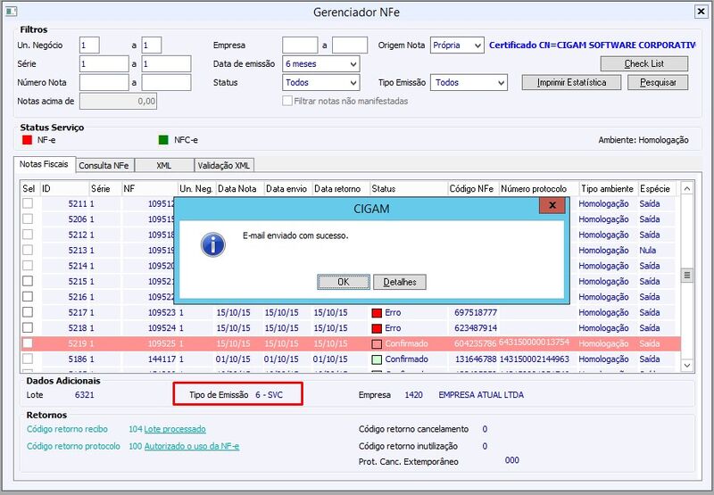Switch to the Consulta NFe tab

coord(104,166)
